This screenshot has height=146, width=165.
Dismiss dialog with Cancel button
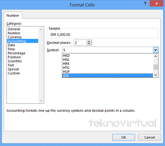click(x=150, y=137)
